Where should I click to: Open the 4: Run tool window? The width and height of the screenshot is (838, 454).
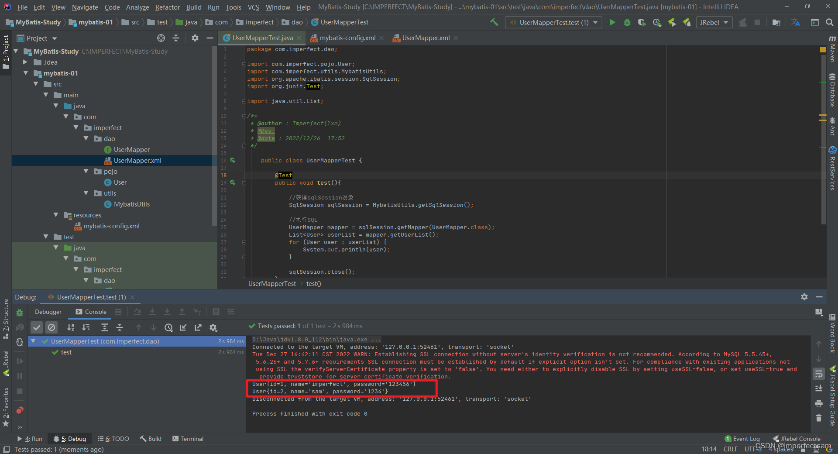click(30, 439)
